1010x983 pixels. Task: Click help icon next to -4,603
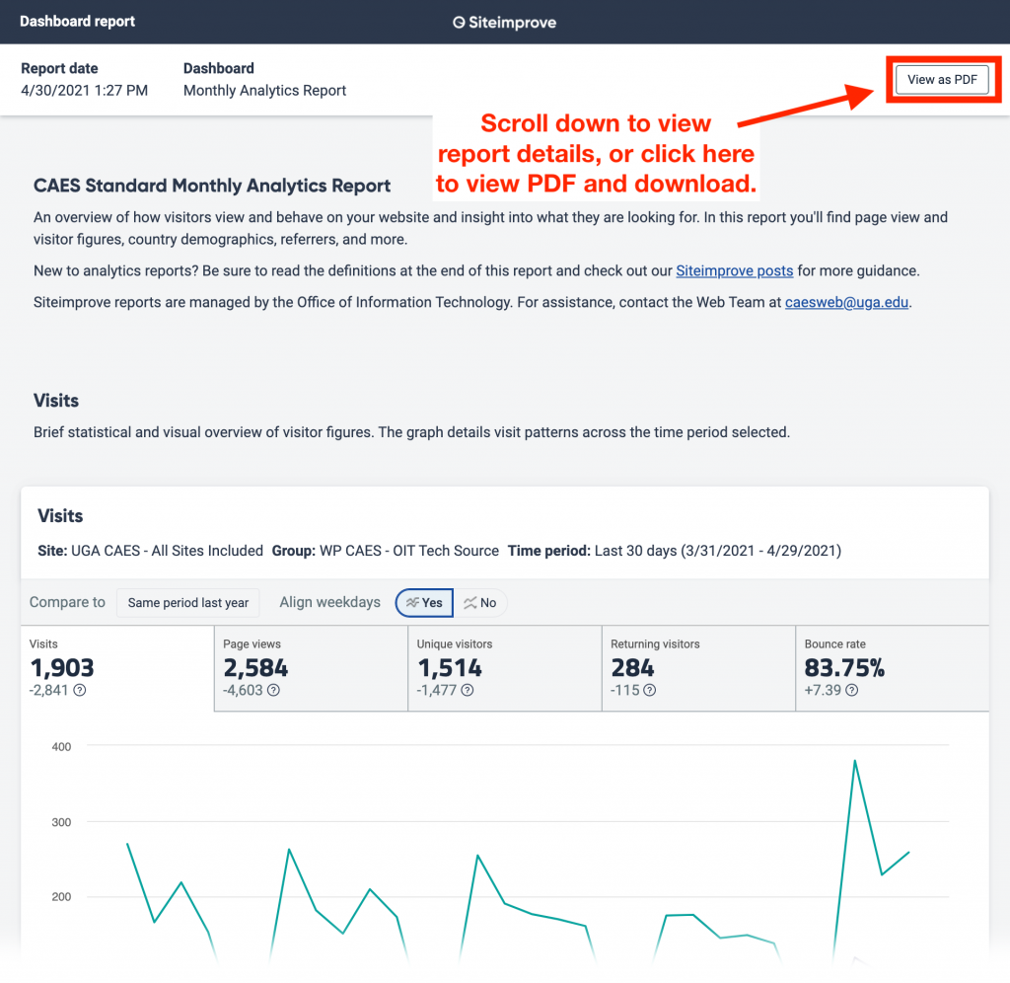tap(274, 690)
